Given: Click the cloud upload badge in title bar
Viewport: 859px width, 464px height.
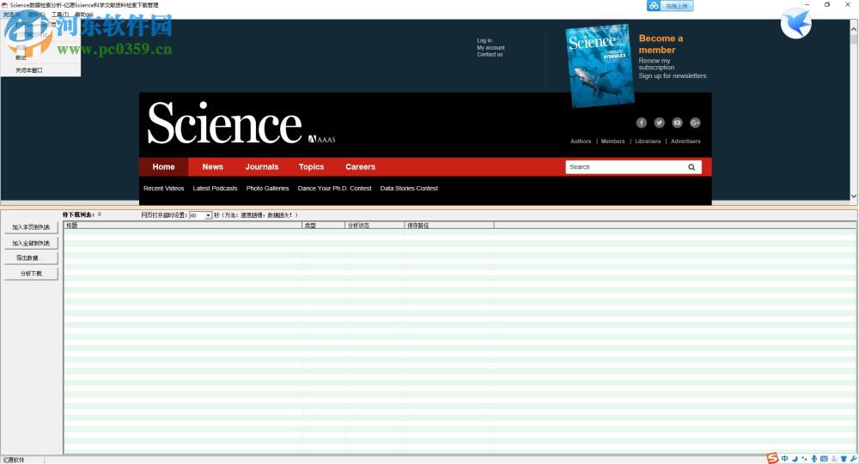Looking at the screenshot, I should [670, 5].
